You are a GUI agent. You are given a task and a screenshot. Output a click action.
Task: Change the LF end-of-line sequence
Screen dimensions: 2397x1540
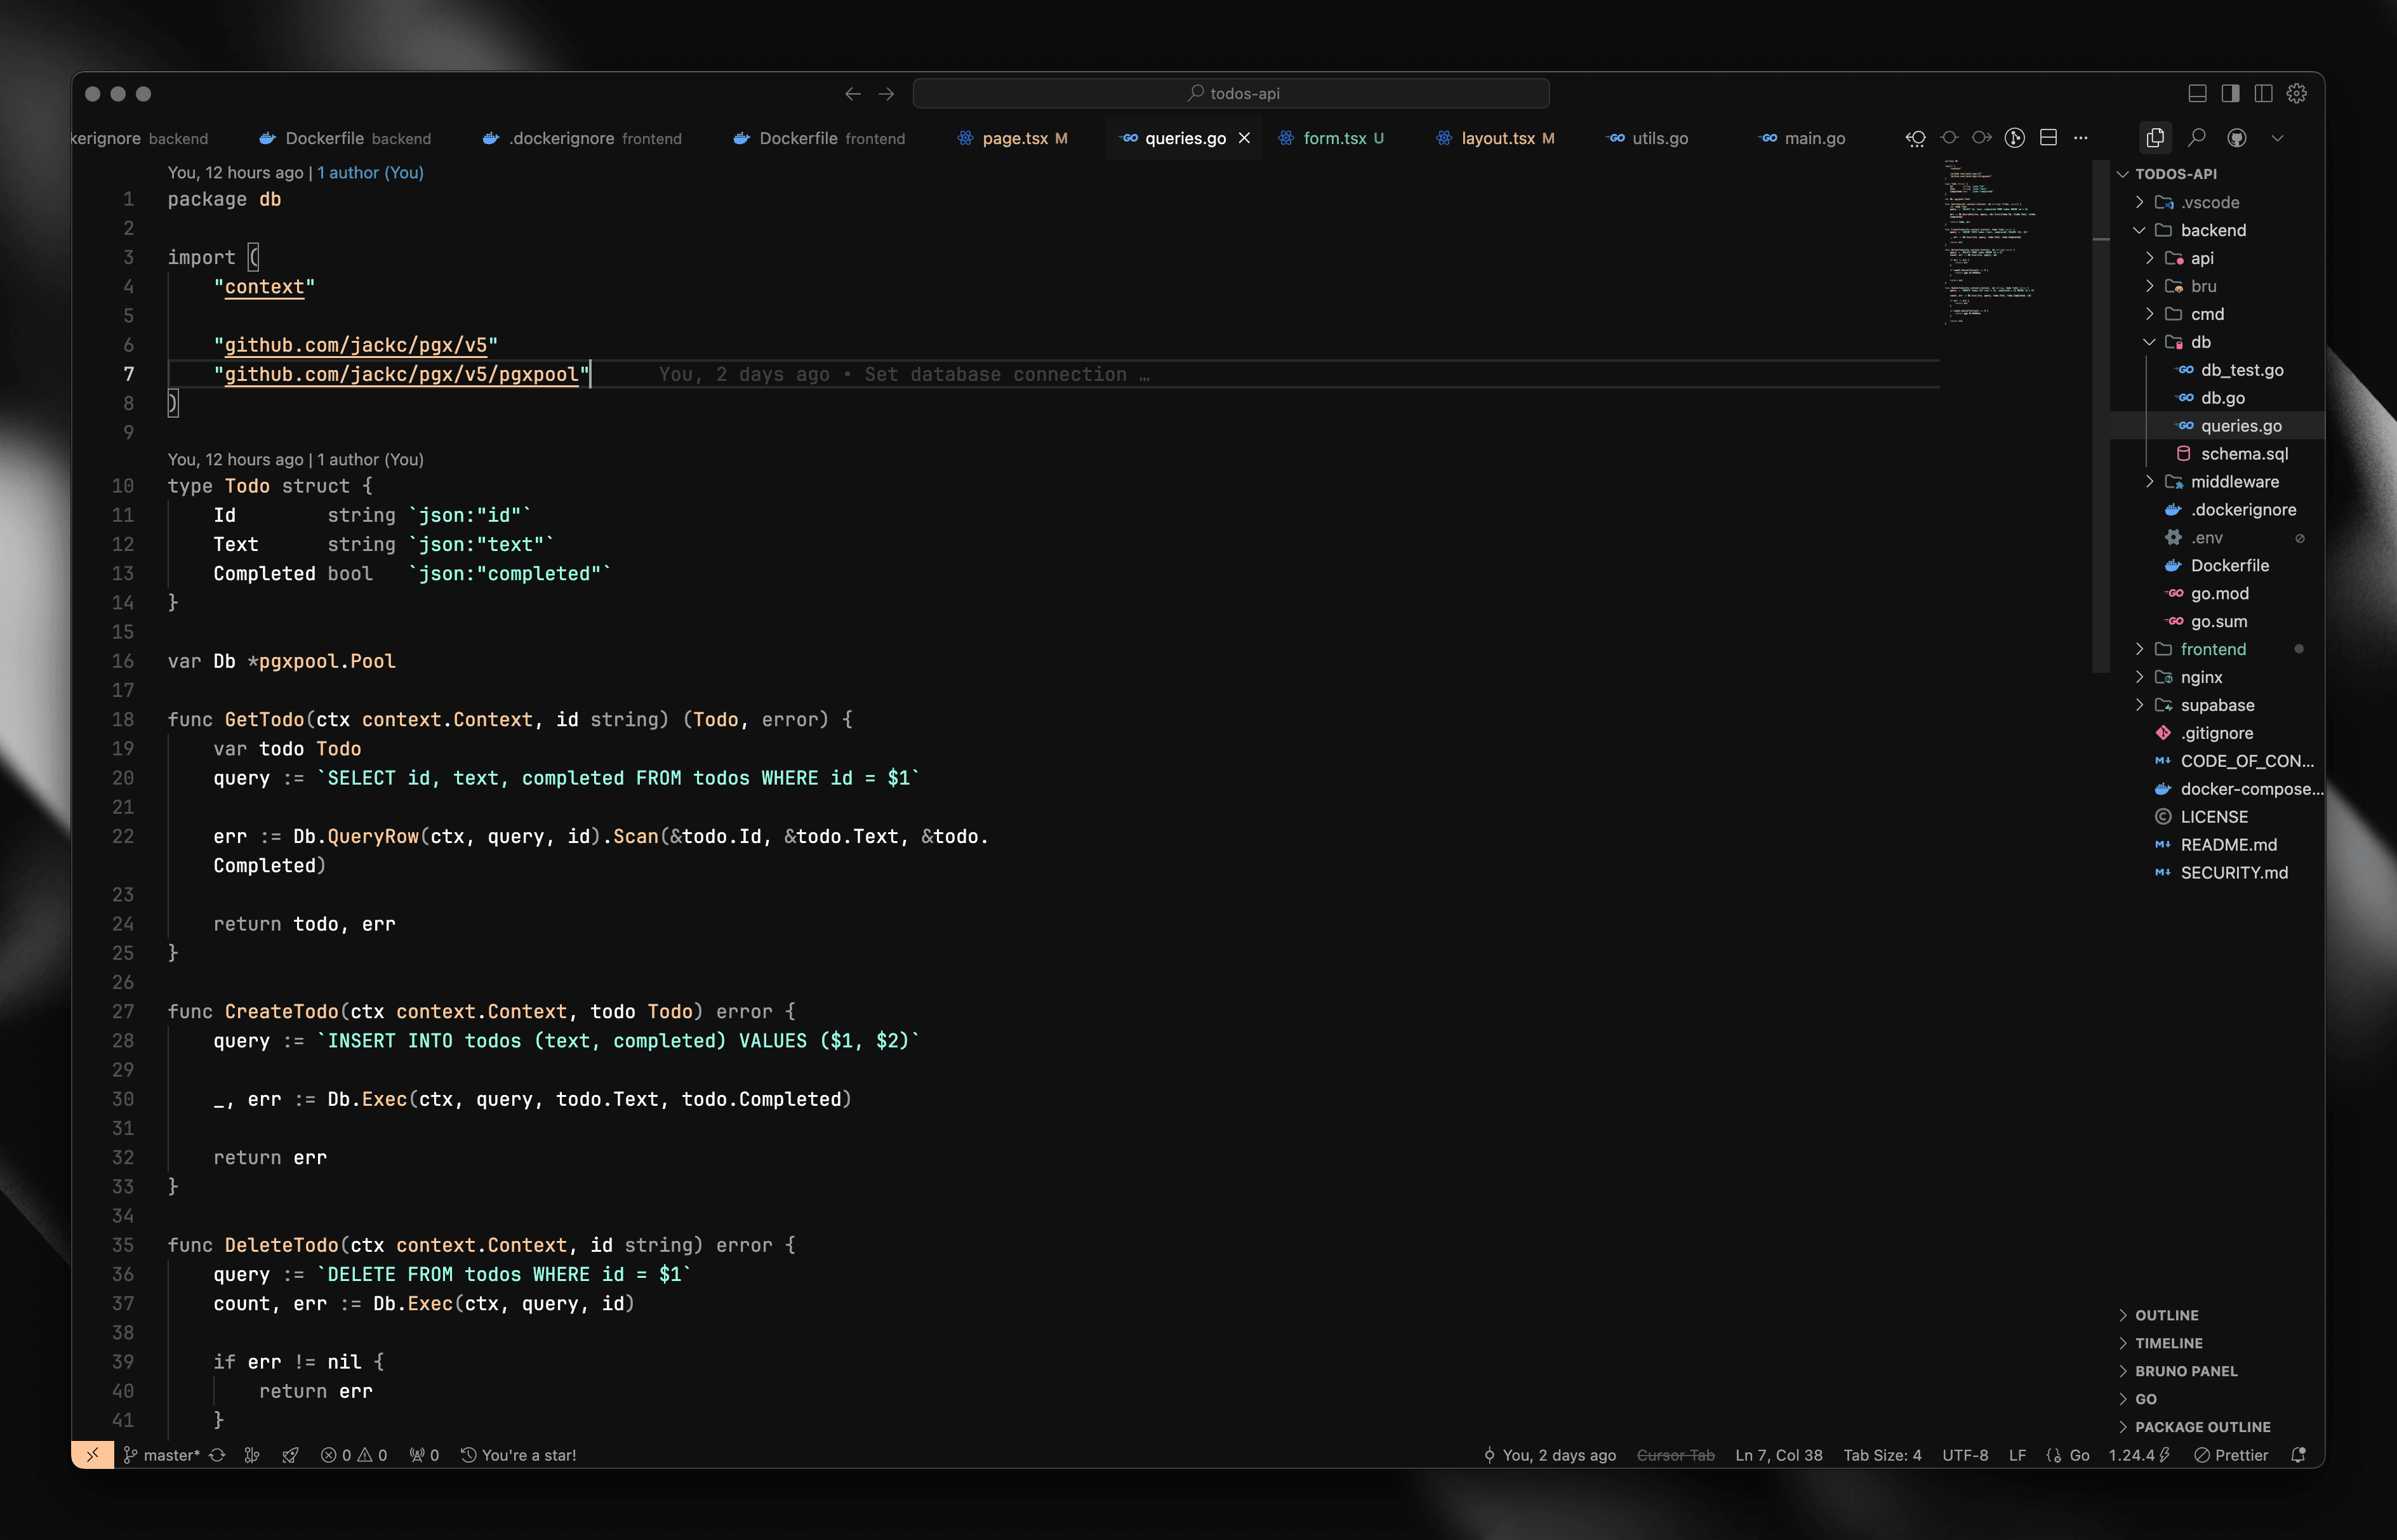pyautogui.click(x=2017, y=1455)
